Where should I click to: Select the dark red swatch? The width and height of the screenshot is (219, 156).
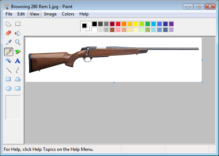pos(112,24)
